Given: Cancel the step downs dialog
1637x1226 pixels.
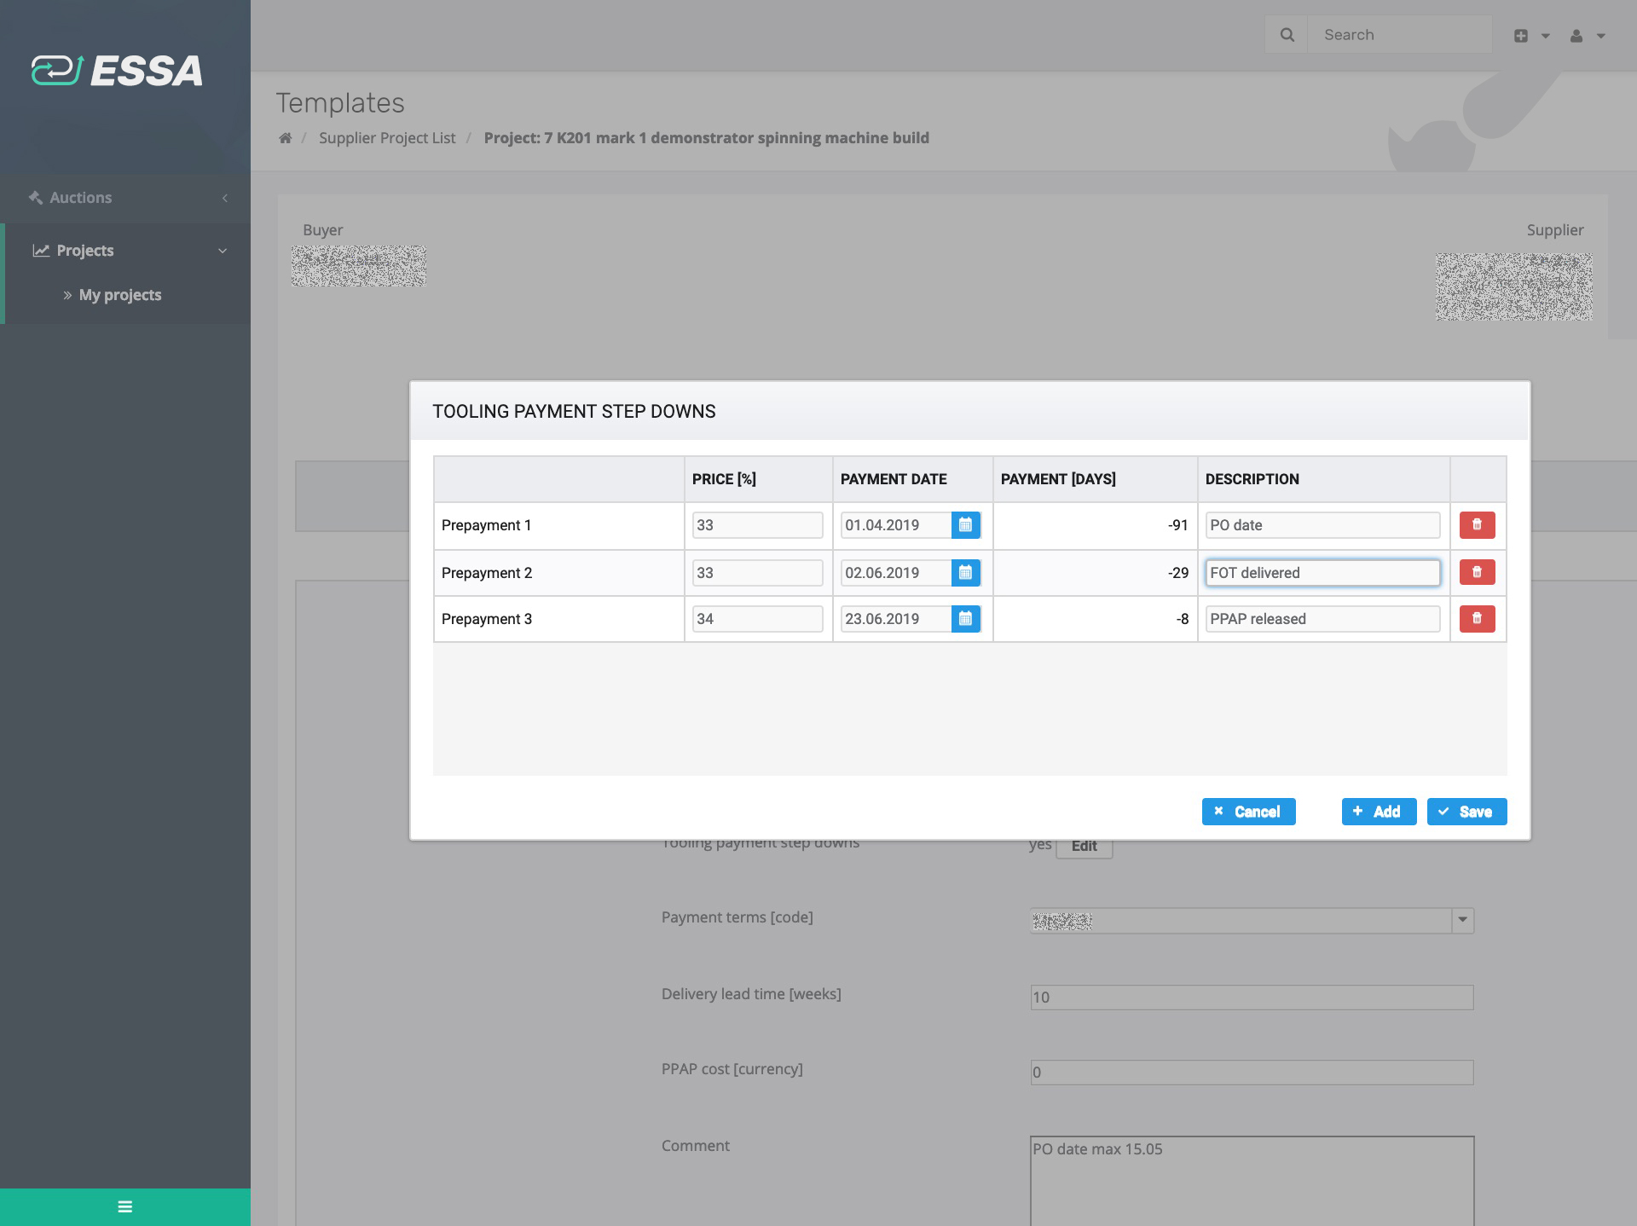Looking at the screenshot, I should pyautogui.click(x=1248, y=812).
